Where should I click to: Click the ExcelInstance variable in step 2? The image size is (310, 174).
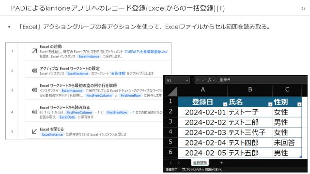pyautogui.click(x=77, y=73)
